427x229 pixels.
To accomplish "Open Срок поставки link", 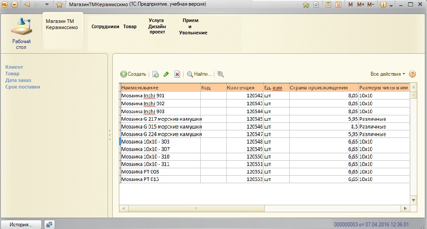I will click(22, 87).
